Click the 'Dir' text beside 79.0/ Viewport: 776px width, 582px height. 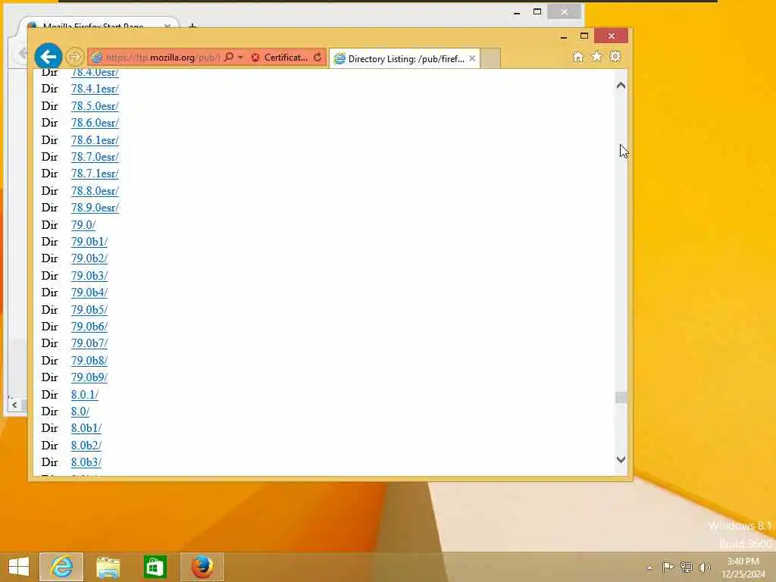[x=49, y=225]
